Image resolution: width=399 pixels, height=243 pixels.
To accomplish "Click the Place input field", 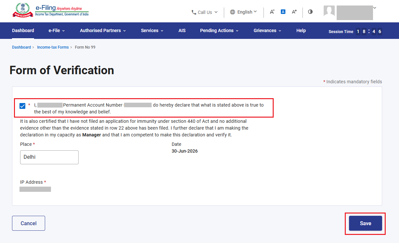I will pyautogui.click(x=49, y=157).
